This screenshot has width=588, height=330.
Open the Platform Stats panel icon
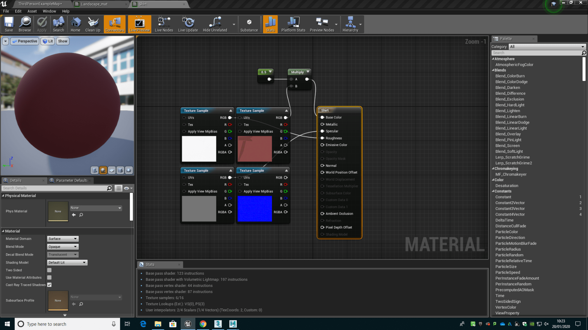(293, 24)
